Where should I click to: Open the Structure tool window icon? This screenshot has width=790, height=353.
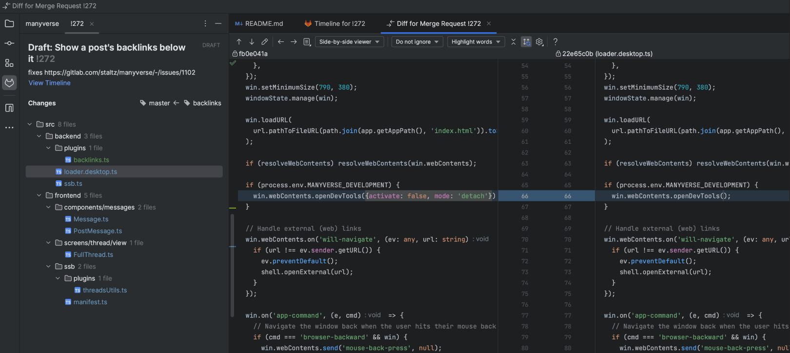[9, 63]
